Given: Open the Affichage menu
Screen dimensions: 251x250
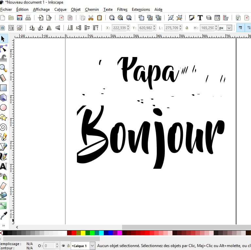Looking at the screenshot, I should pos(41,10).
